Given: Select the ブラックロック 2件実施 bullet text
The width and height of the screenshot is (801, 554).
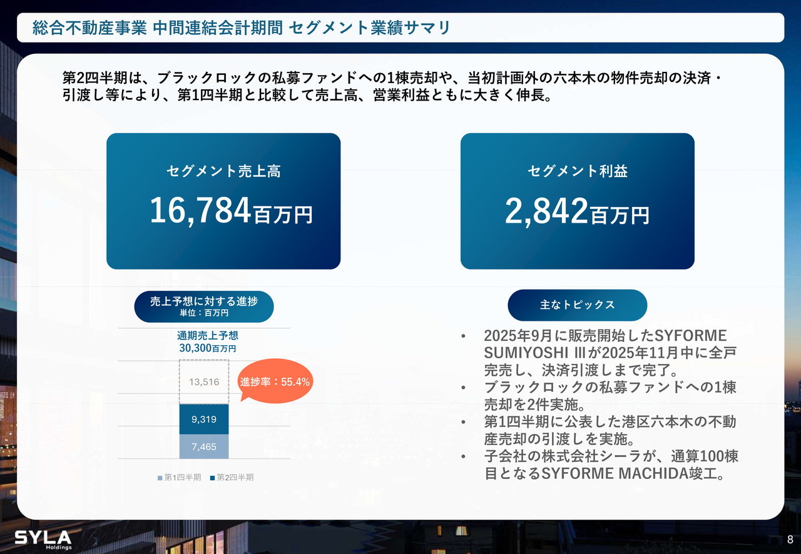Looking at the screenshot, I should (x=610, y=395).
